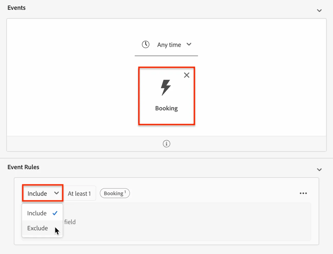Choose Exclude from the dropdown menu
Viewport: 333px width, 254px height.
[42, 228]
